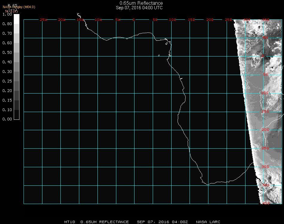Screen dimensions: 284x224
Task: Click the 20E longitude label
Action: click(210, 20)
